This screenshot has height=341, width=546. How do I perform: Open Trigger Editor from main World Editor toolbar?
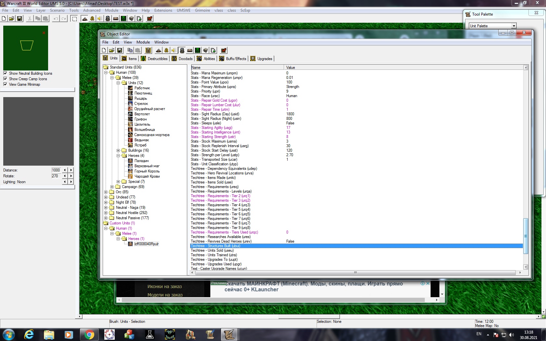click(x=92, y=19)
